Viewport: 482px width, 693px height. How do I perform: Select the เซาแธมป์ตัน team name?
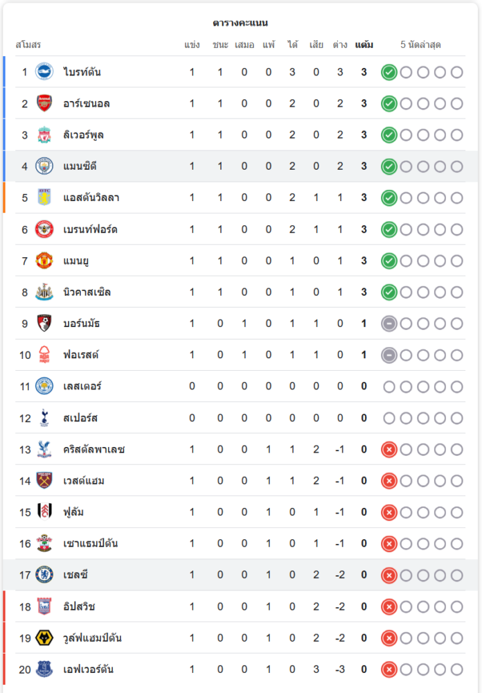[90, 543]
